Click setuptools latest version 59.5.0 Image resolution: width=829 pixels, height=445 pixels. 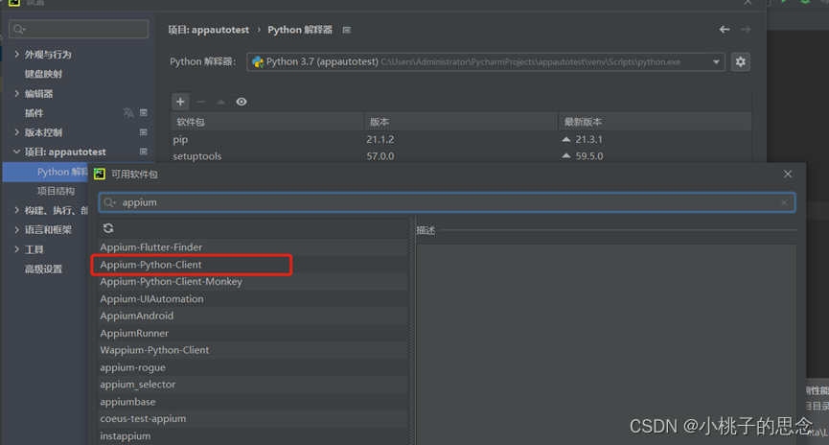tap(589, 156)
